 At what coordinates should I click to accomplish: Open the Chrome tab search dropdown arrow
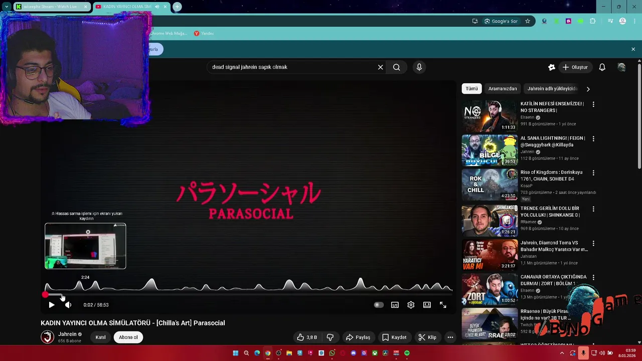7,7
